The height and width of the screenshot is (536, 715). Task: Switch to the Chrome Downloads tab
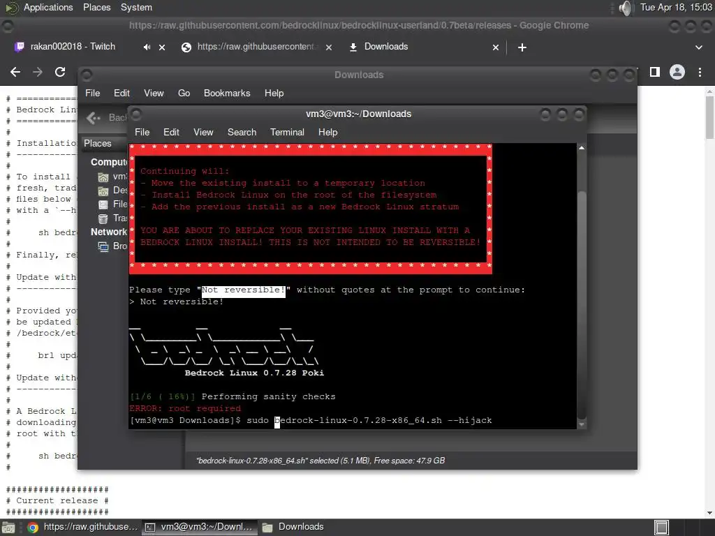385,47
